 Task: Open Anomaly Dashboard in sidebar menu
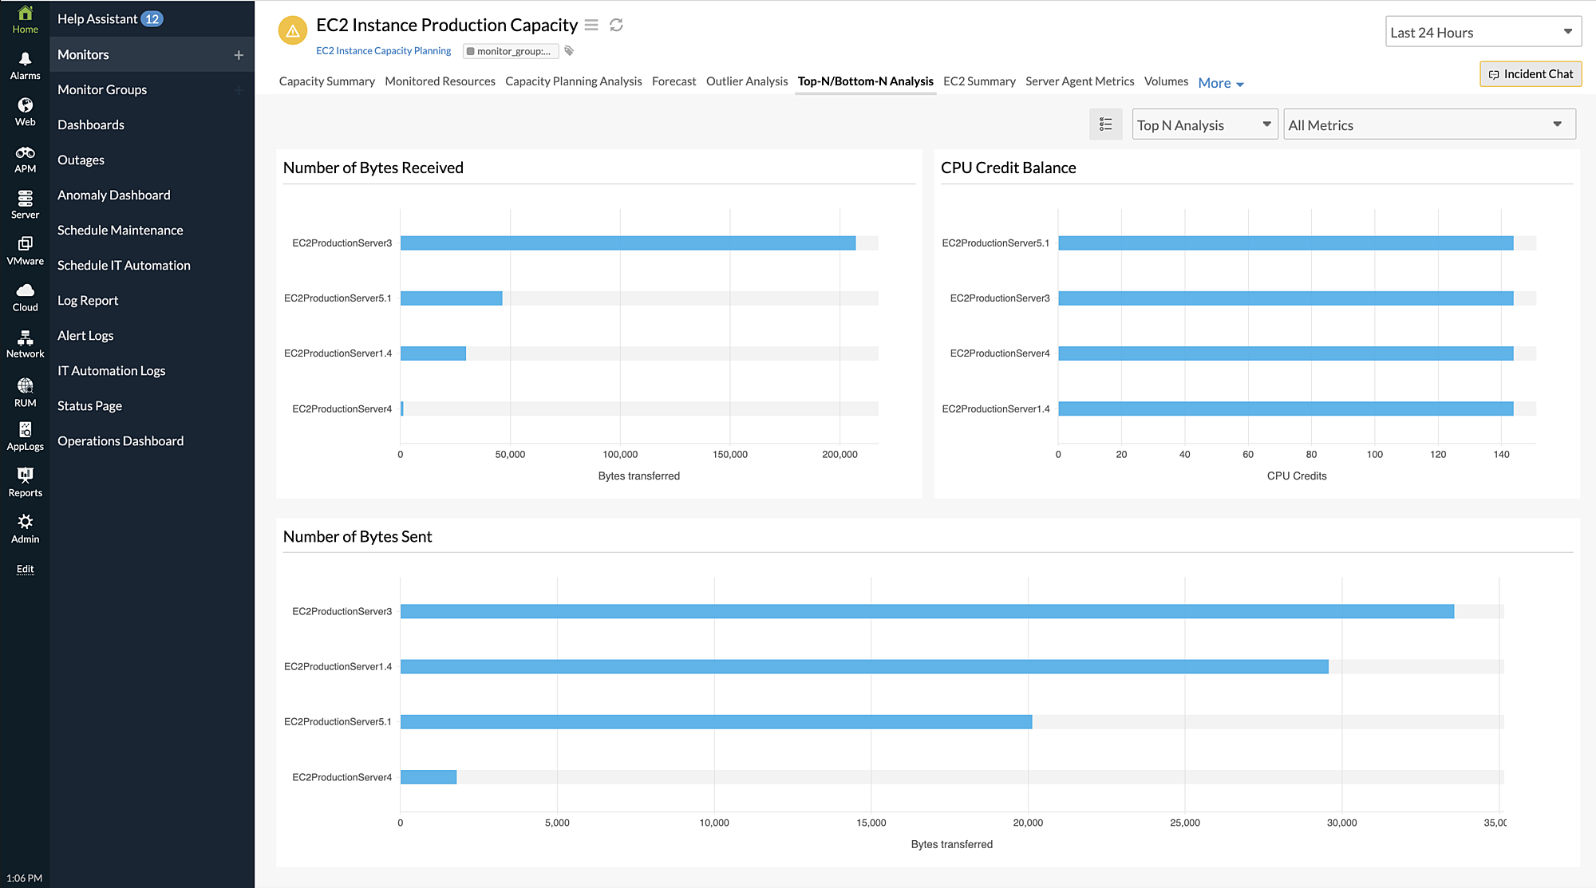114,195
